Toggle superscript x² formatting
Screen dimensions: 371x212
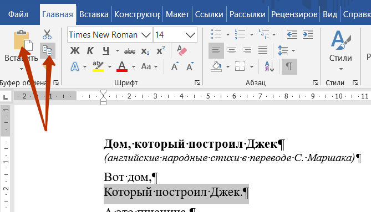(161, 50)
